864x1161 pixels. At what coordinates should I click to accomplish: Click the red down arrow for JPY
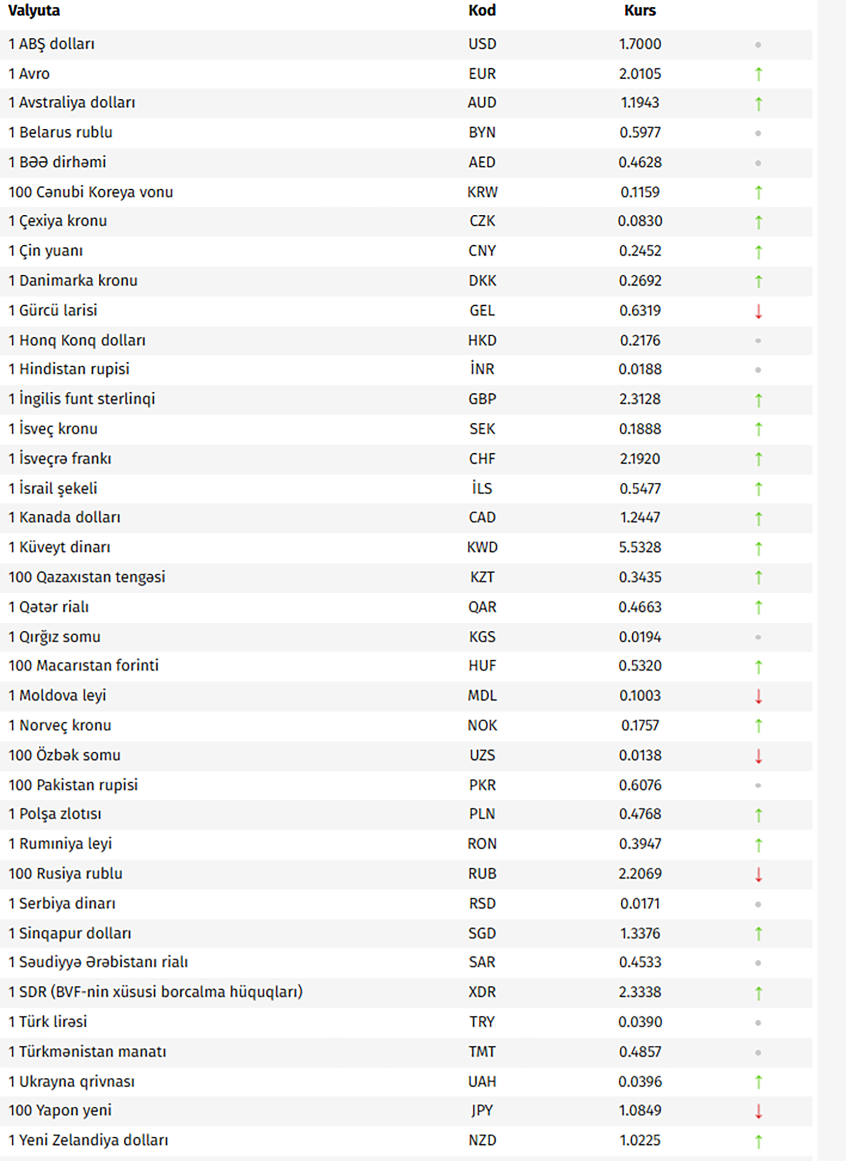758,1111
